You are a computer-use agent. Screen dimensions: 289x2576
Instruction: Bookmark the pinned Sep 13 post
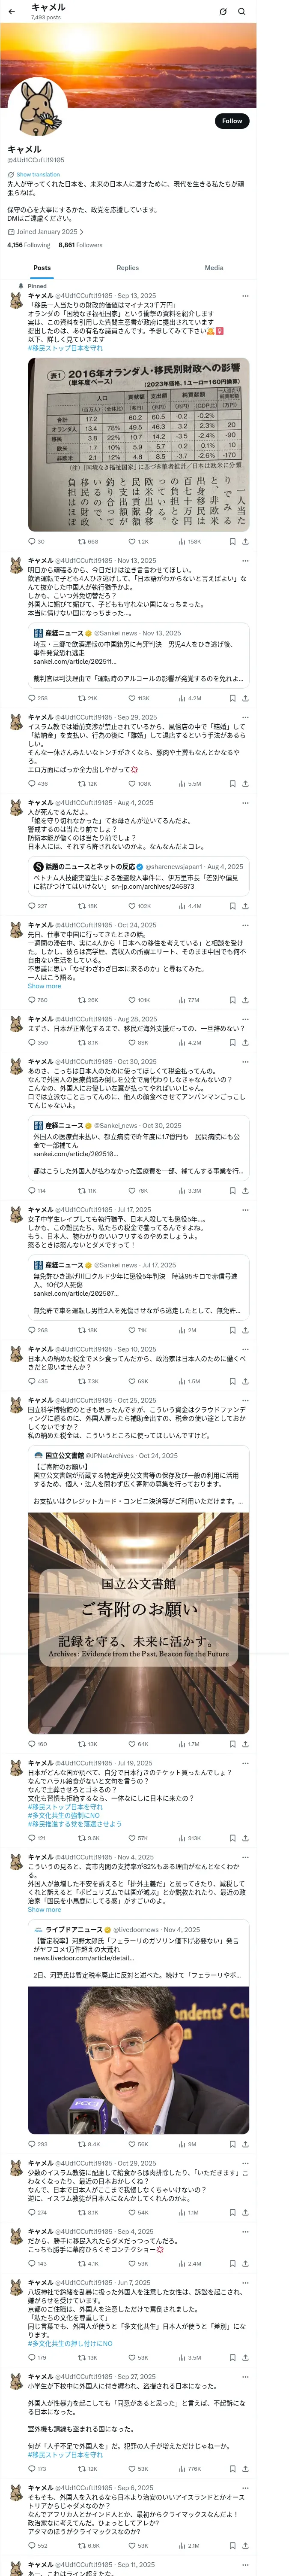232,541
